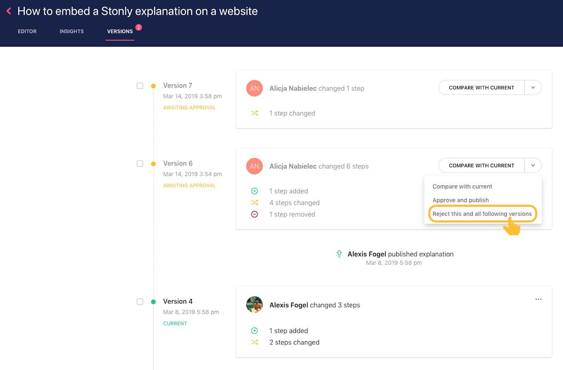This screenshot has width=563, height=370.
Task: Collapse the Version 6 dropdown arrow
Action: point(533,165)
